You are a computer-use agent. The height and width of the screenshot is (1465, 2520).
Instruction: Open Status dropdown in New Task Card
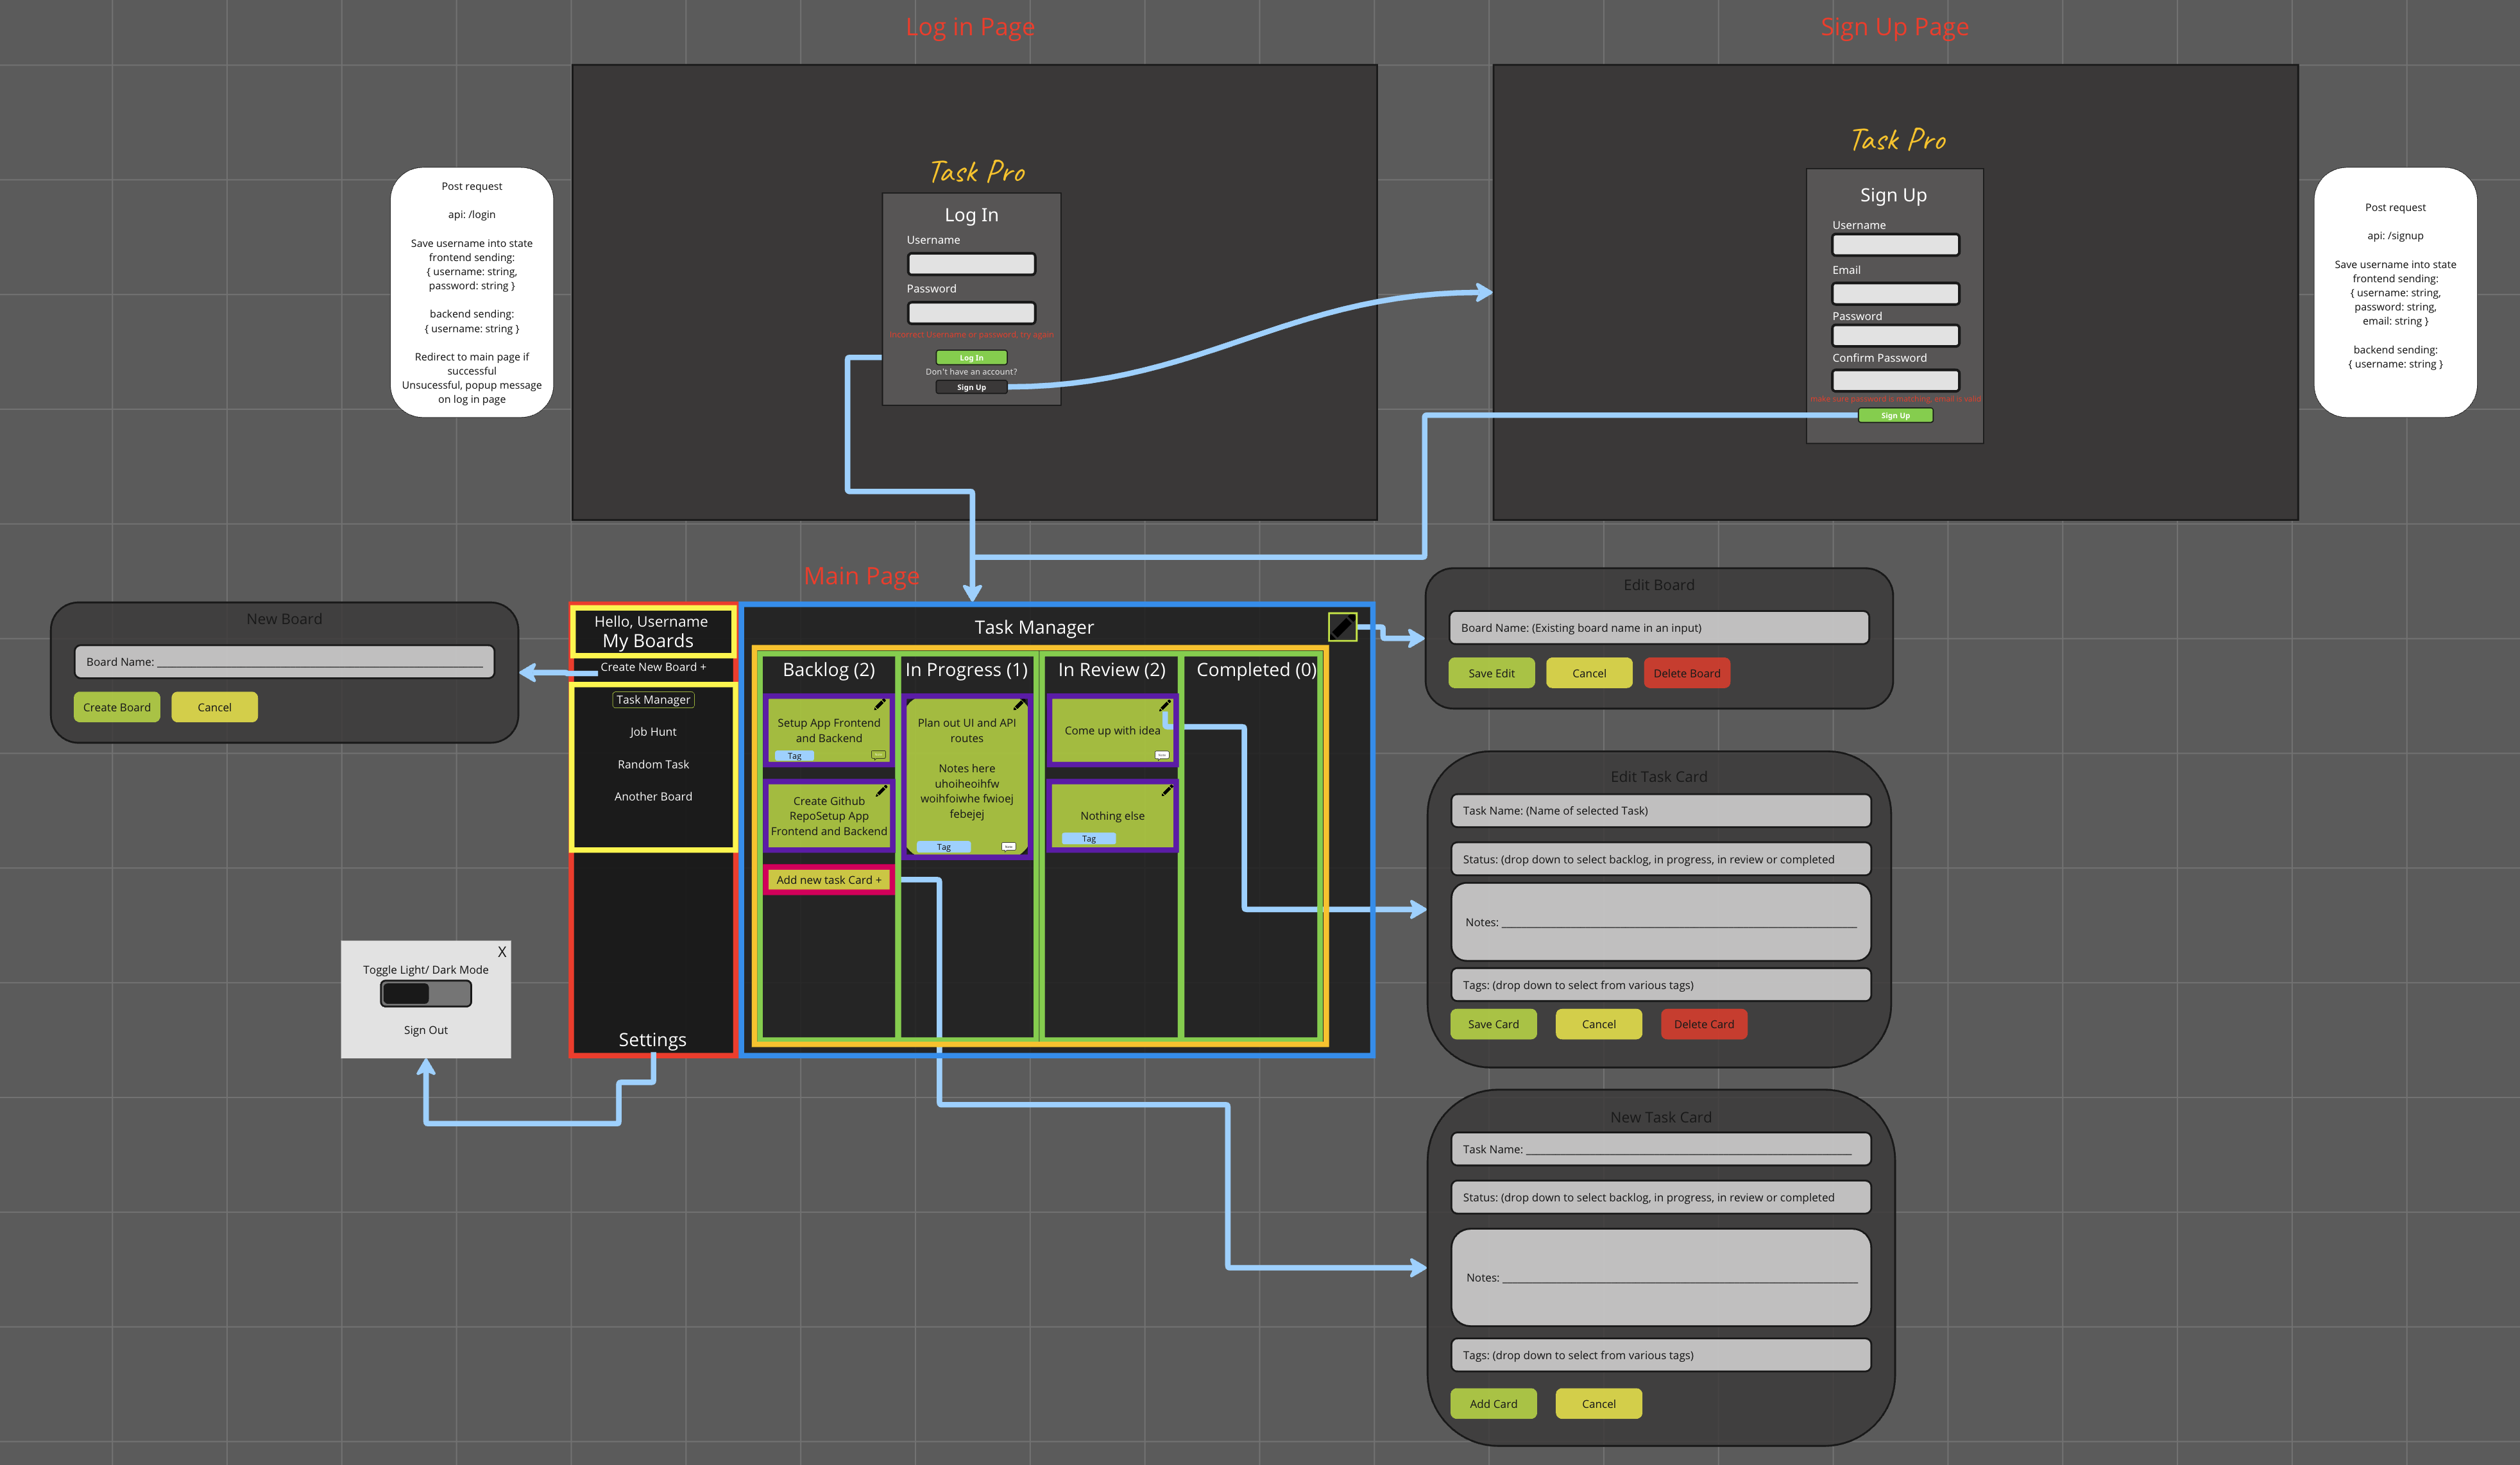pos(1660,1197)
